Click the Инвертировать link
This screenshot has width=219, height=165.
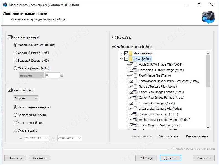click(x=197, y=136)
